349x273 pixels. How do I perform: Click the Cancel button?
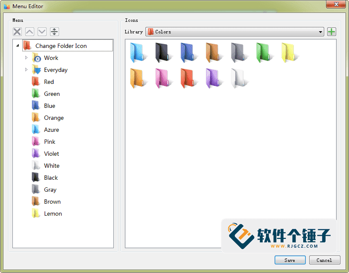pyautogui.click(x=325, y=260)
